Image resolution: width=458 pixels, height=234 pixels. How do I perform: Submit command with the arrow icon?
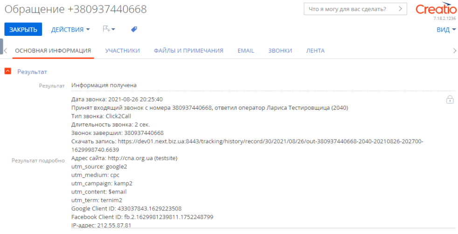point(400,9)
